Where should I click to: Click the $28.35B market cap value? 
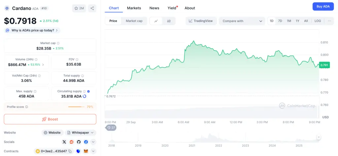click(x=44, y=48)
